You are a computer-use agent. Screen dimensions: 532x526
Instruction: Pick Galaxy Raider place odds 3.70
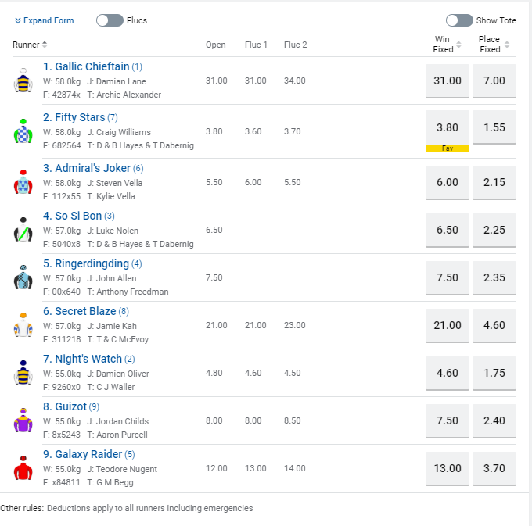click(494, 468)
